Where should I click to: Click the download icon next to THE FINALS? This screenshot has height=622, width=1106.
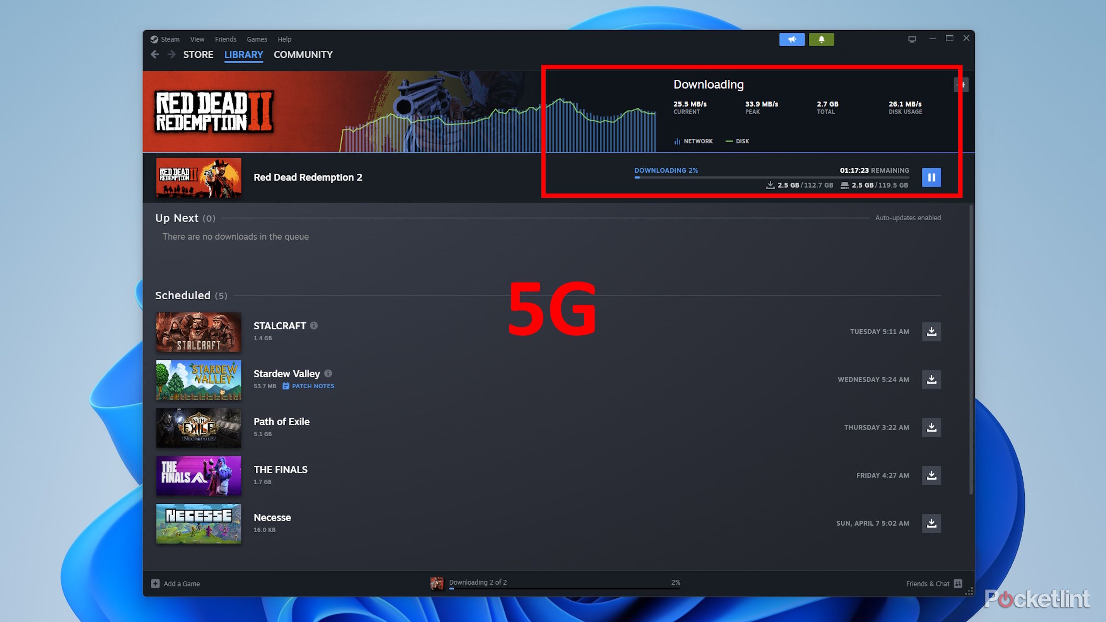[931, 475]
